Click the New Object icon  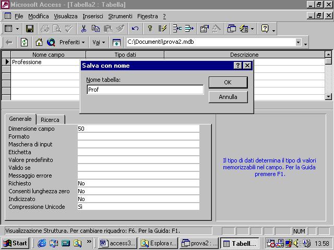point(244,29)
